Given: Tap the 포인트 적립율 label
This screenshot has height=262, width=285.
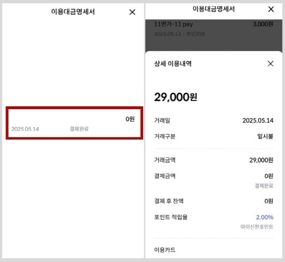Looking at the screenshot, I should [171, 217].
